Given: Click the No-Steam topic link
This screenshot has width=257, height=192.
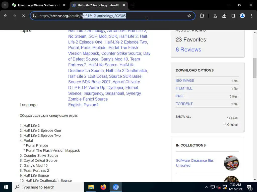Looking at the screenshot, I should pyautogui.click(x=77, y=36).
